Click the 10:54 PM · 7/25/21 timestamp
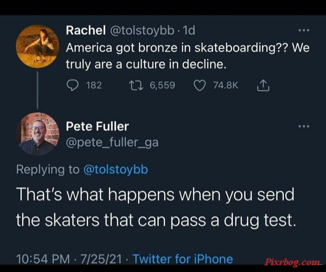Image resolution: width=326 pixels, height=272 pixels. tap(69, 259)
